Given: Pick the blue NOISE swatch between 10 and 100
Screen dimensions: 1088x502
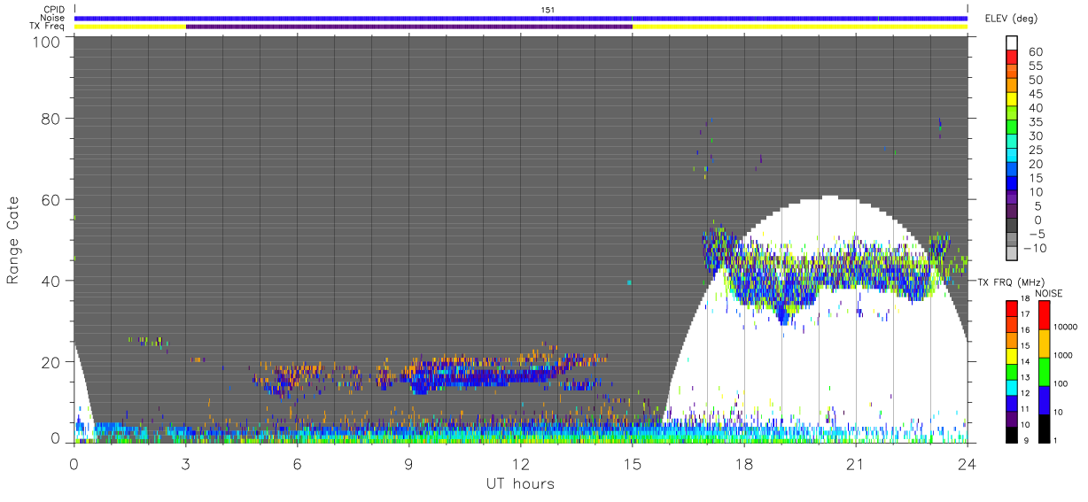Looking at the screenshot, I should point(1044,398).
